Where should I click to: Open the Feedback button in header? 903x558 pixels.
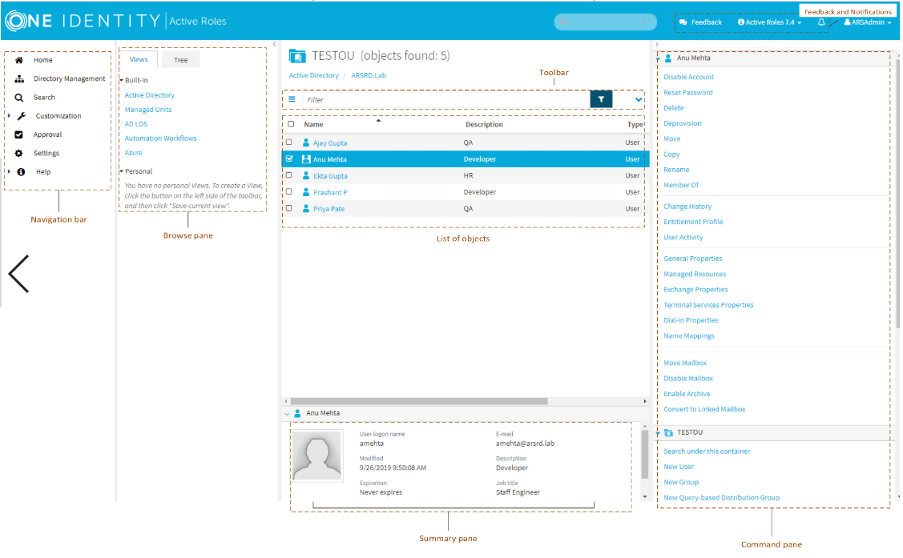coord(700,22)
